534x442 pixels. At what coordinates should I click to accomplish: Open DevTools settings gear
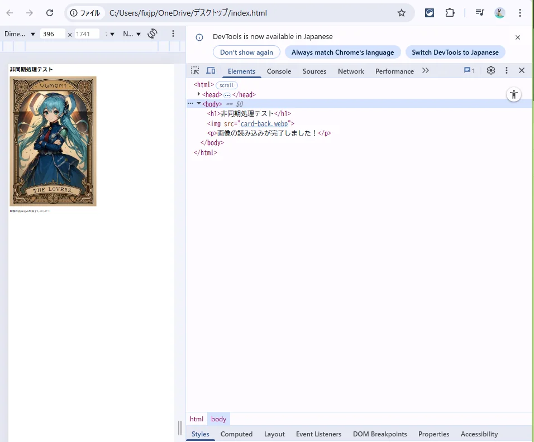[491, 70]
